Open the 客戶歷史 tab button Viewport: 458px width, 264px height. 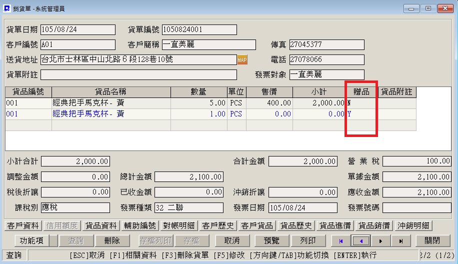pyautogui.click(x=218, y=225)
